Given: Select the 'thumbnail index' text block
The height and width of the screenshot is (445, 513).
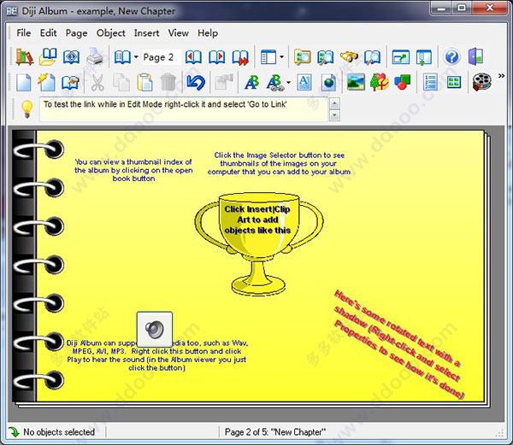Looking at the screenshot, I should pos(133,170).
